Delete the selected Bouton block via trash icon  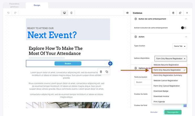click(101, 72)
